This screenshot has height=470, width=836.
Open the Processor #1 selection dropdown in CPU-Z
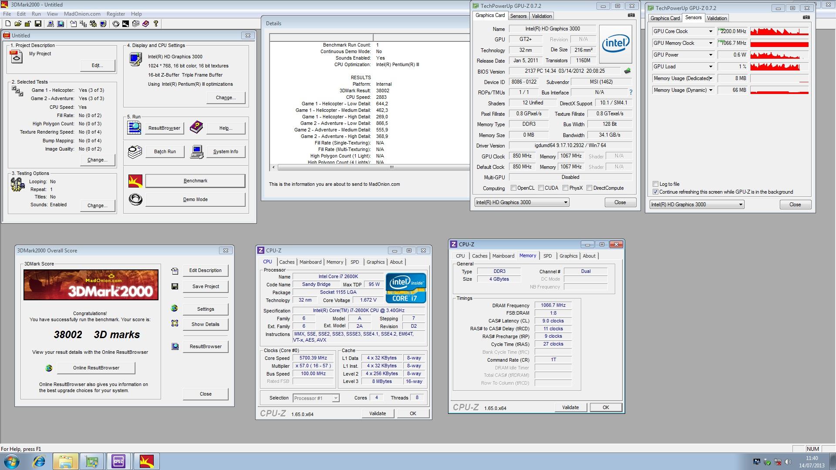coord(316,398)
